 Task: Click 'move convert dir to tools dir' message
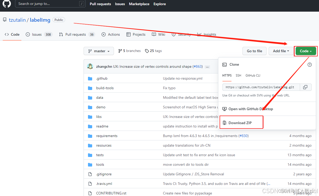186,164
